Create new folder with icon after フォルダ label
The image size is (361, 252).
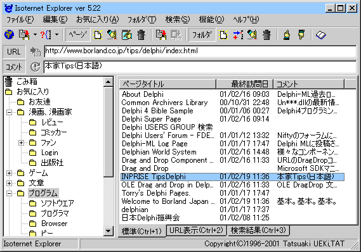pyautogui.click(x=223, y=35)
